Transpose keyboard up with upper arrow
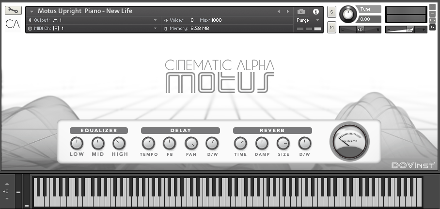Screen dimensions: 440x209 click(7, 184)
